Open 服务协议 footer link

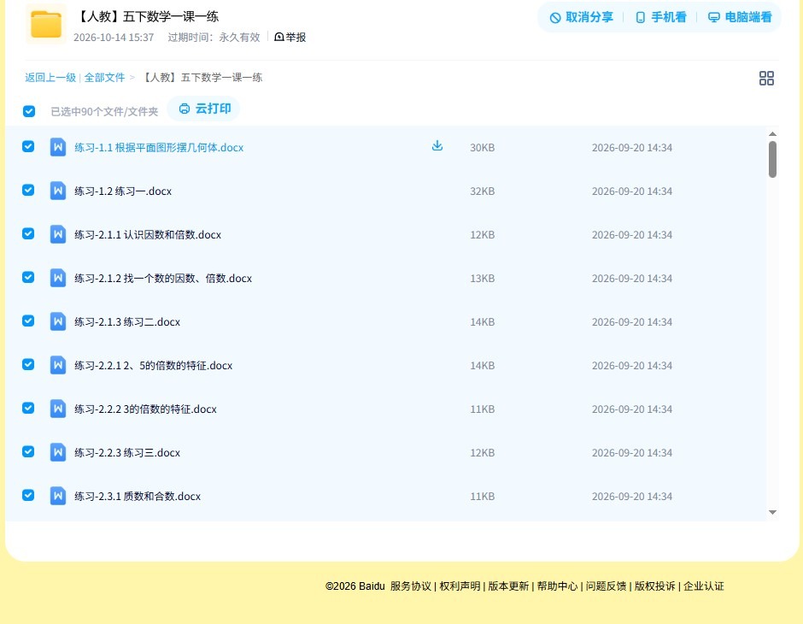click(411, 586)
